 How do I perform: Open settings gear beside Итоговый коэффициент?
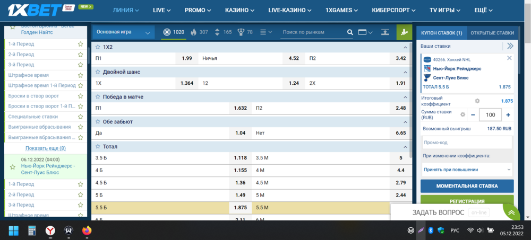coord(477,101)
